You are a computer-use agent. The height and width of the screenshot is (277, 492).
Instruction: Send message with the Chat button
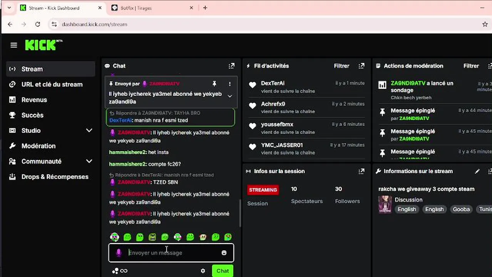223,271
